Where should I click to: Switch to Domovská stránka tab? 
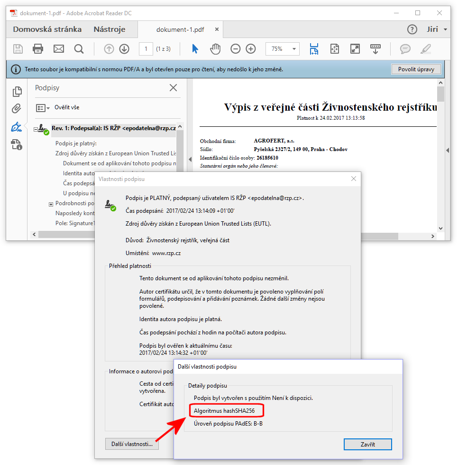pyautogui.click(x=47, y=29)
